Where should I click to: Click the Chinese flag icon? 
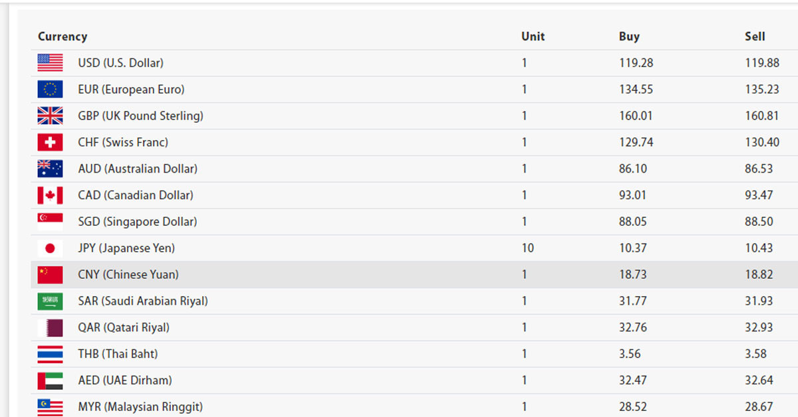pyautogui.click(x=50, y=275)
